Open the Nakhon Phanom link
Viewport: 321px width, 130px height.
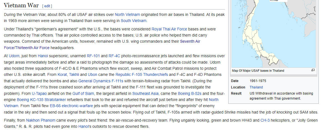click(41, 120)
